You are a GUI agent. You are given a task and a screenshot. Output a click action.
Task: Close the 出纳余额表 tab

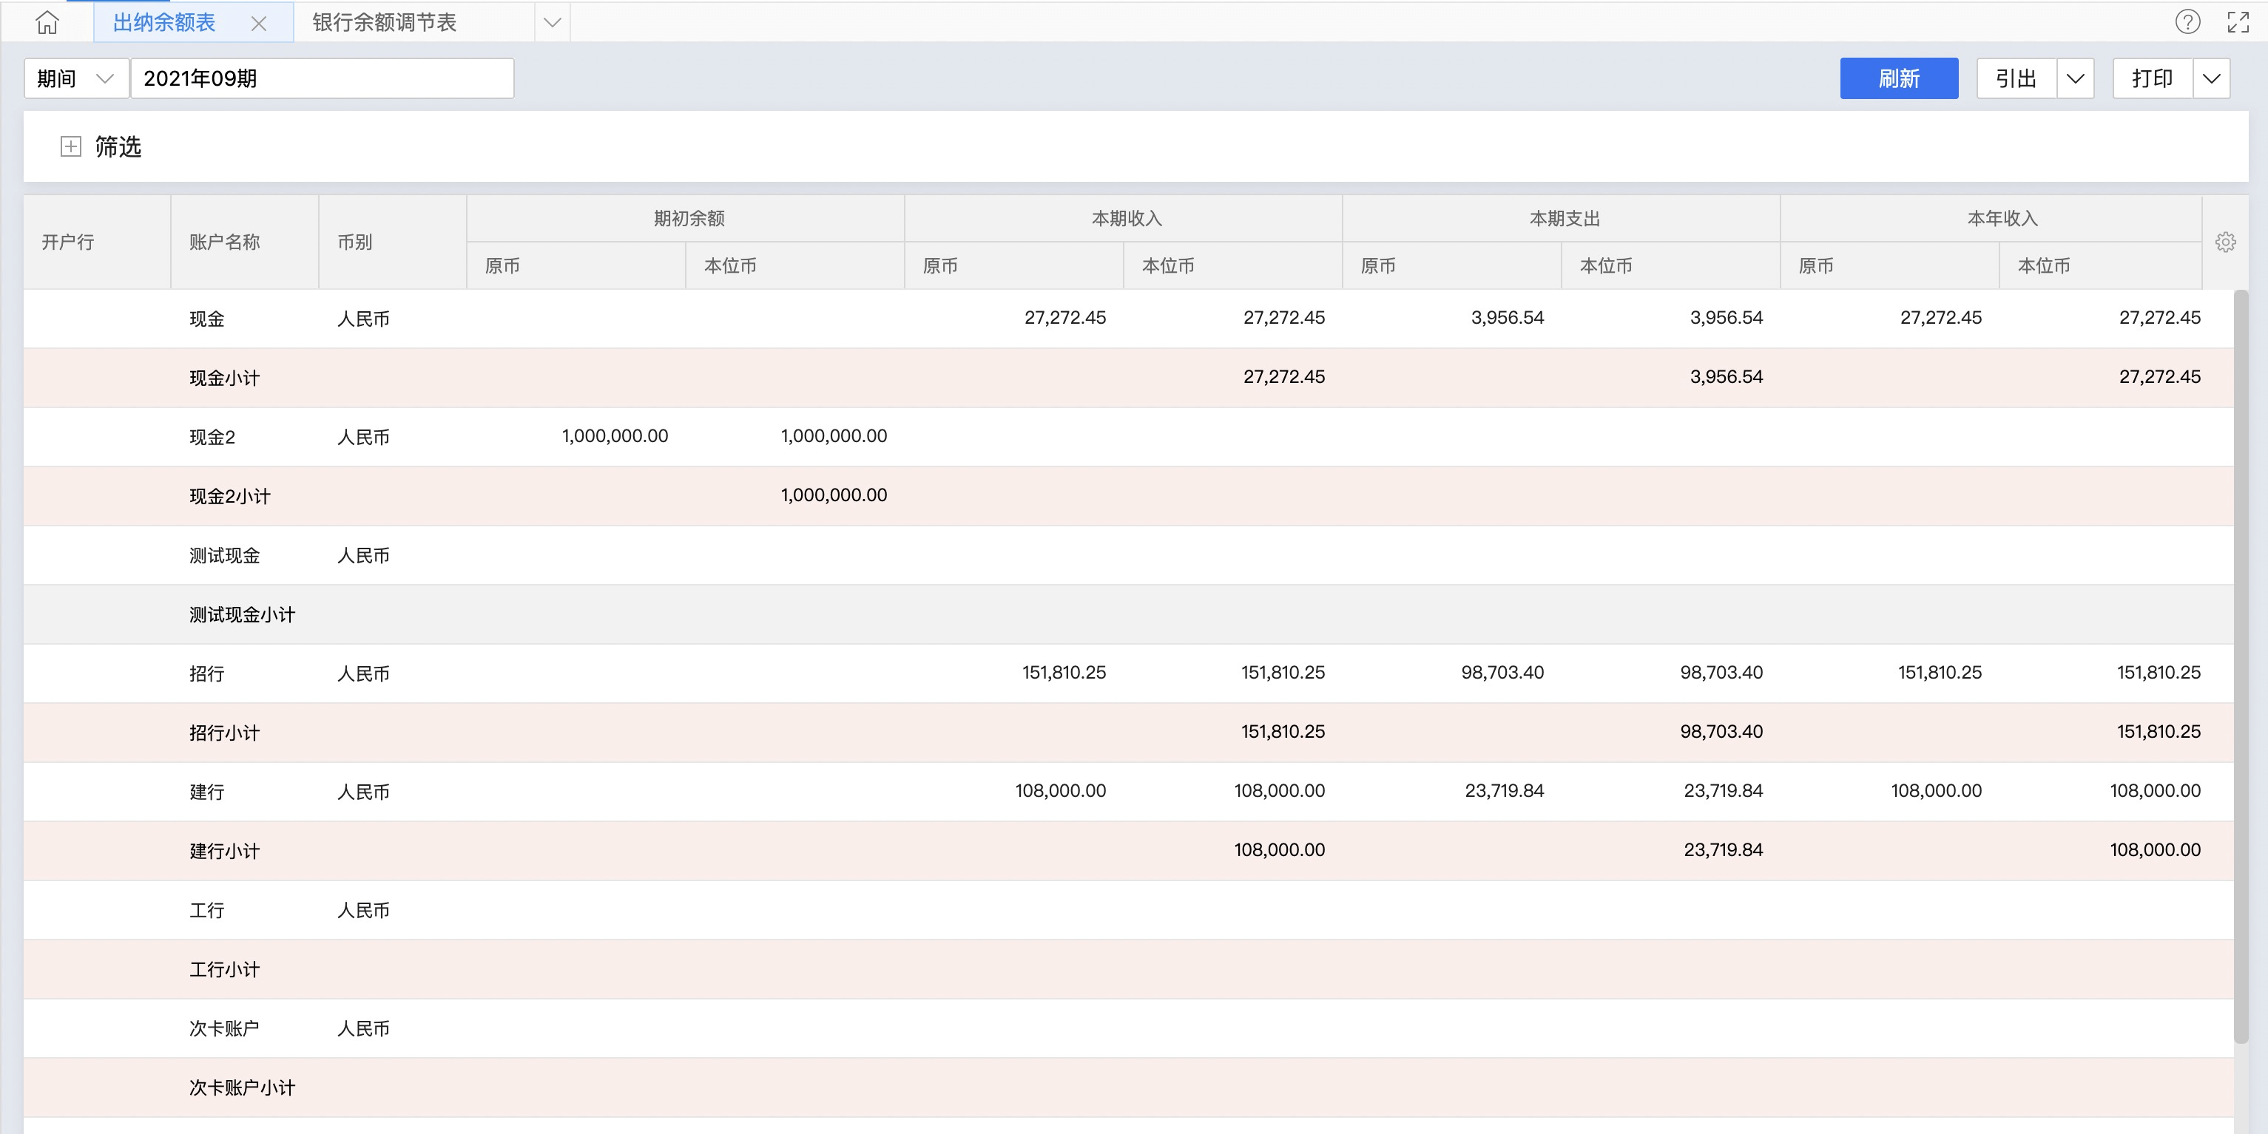(258, 24)
